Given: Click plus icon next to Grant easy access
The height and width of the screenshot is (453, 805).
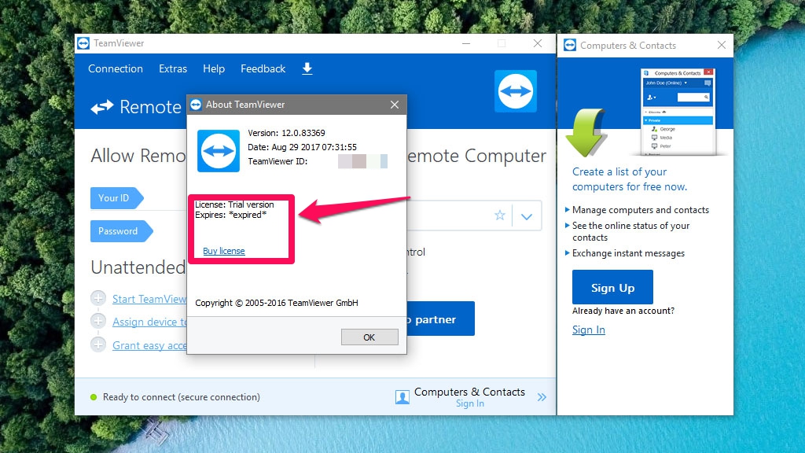Looking at the screenshot, I should [98, 345].
